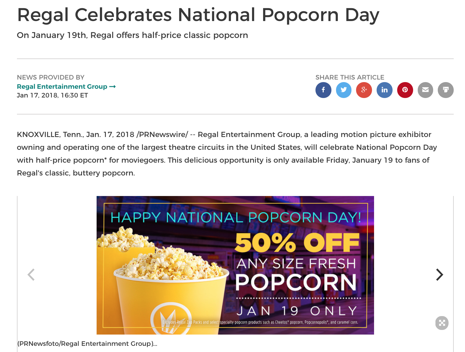465x352 pixels.
Task: Open the National Popcorn Day promo image
Action: pyautogui.click(x=235, y=265)
